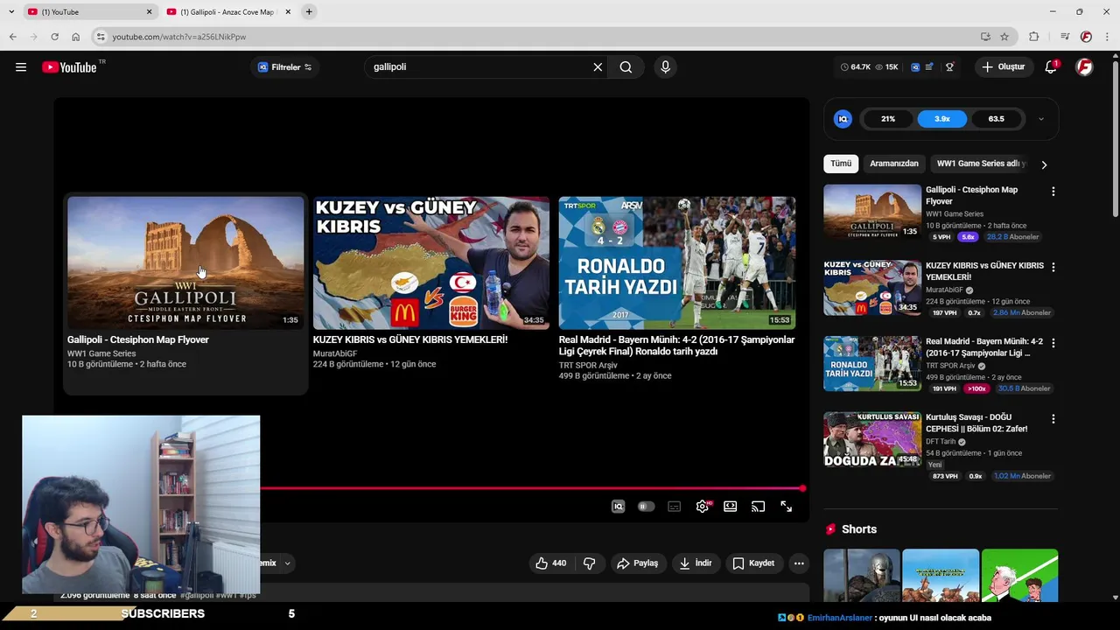Play Gallipoli Ctesiphon Map Flyover endscreen thumbnail
The width and height of the screenshot is (1120, 630).
pyautogui.click(x=185, y=262)
